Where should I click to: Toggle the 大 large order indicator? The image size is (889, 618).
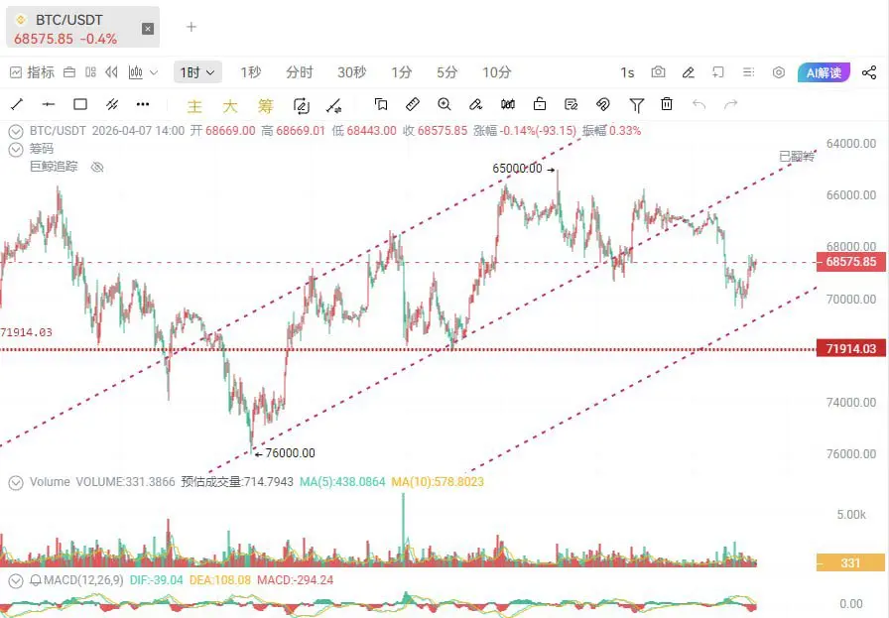coord(229,105)
